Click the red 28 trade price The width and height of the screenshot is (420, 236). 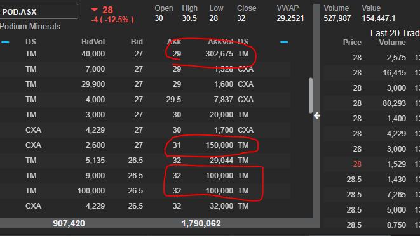pyautogui.click(x=357, y=164)
